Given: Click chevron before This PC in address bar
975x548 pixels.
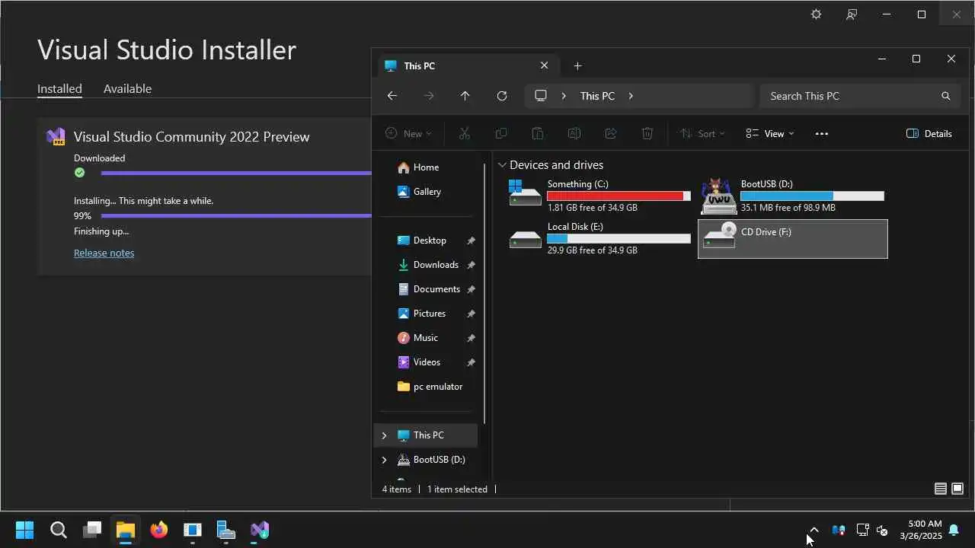Looking at the screenshot, I should click(x=564, y=96).
